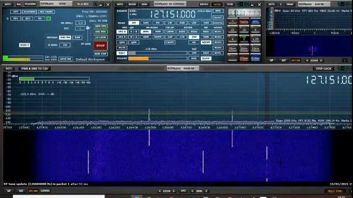Select the MW/FM notch button
This screenshot has height=198, width=353.
65,37
